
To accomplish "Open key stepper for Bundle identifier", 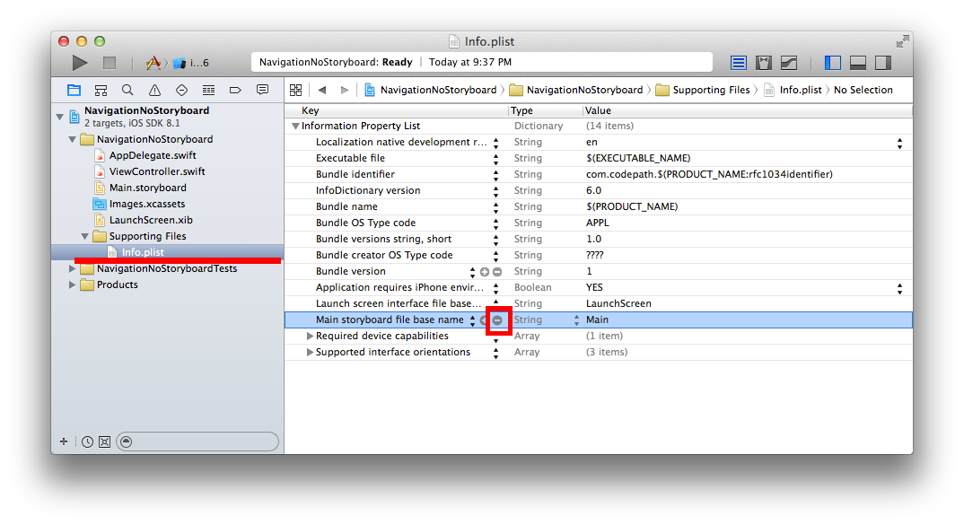I will click(495, 175).
